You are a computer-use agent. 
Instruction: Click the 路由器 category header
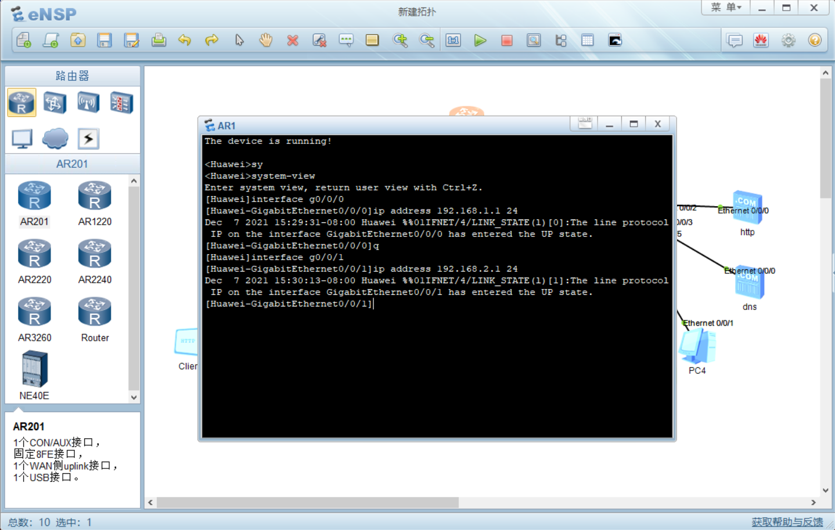click(x=72, y=75)
